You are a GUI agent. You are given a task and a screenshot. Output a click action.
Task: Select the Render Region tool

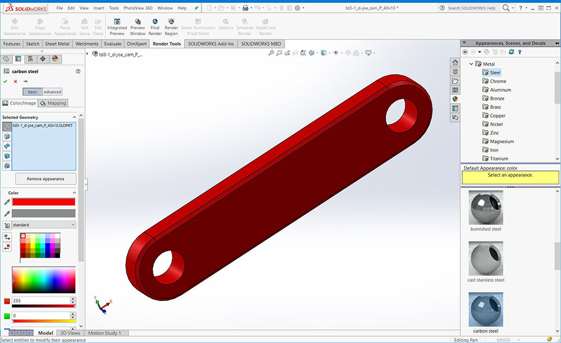[171, 26]
